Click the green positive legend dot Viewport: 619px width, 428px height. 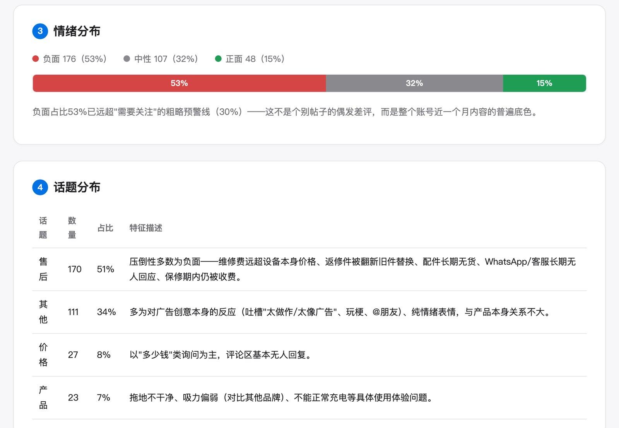coord(218,59)
